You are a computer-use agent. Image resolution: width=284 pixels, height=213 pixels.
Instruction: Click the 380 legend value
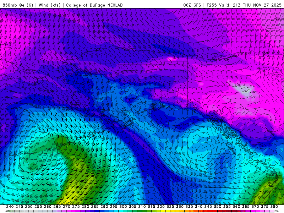click(x=274, y=207)
